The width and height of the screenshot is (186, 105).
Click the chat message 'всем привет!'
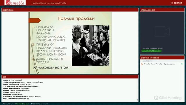tap(24, 88)
